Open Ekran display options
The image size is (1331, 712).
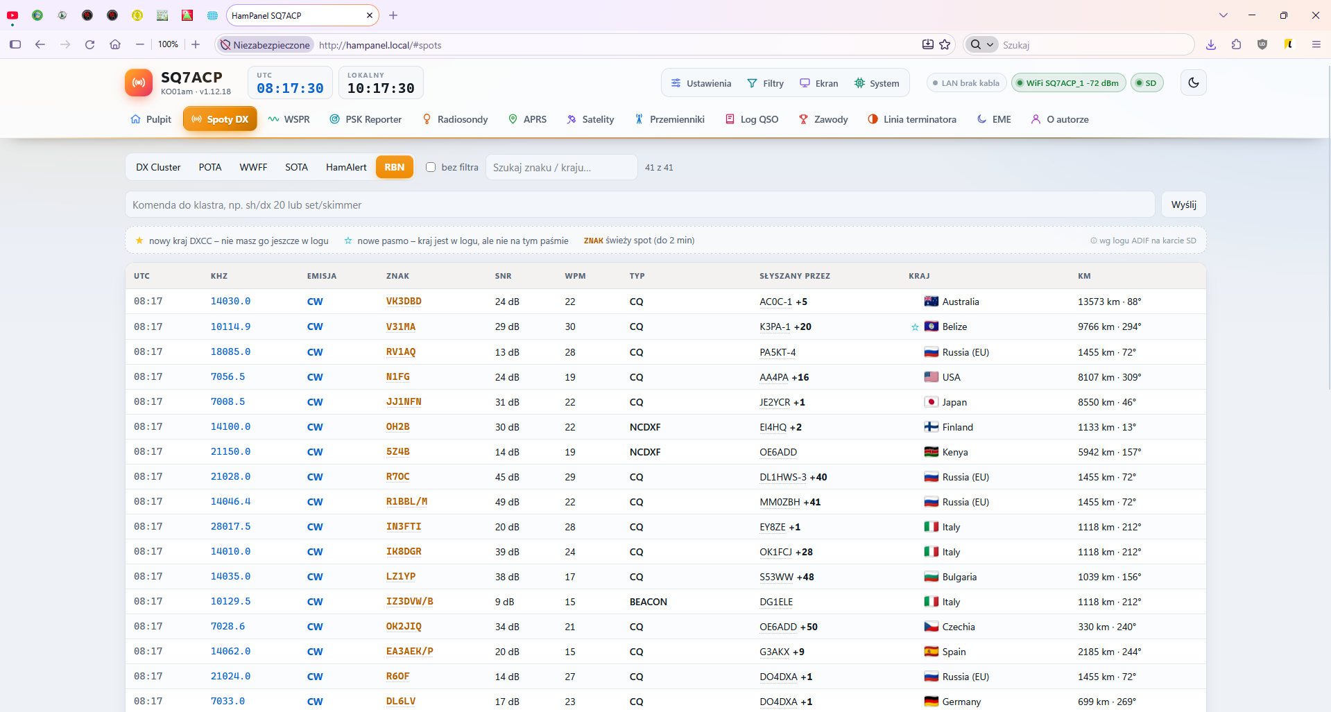pos(818,83)
